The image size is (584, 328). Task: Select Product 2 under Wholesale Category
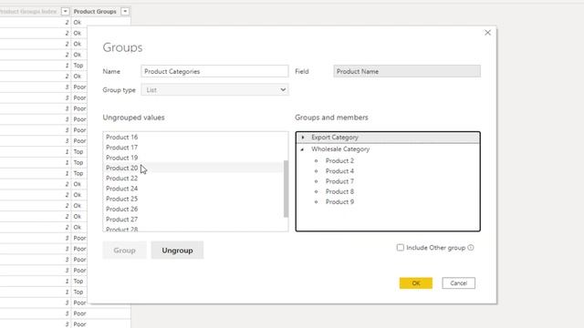pos(339,160)
